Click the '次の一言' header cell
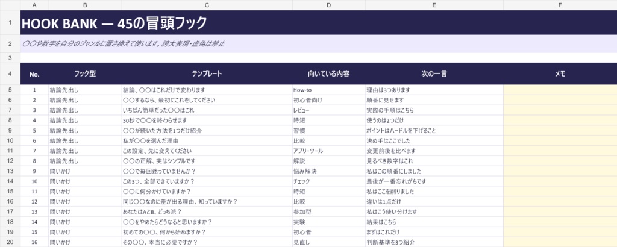 [x=434, y=73]
